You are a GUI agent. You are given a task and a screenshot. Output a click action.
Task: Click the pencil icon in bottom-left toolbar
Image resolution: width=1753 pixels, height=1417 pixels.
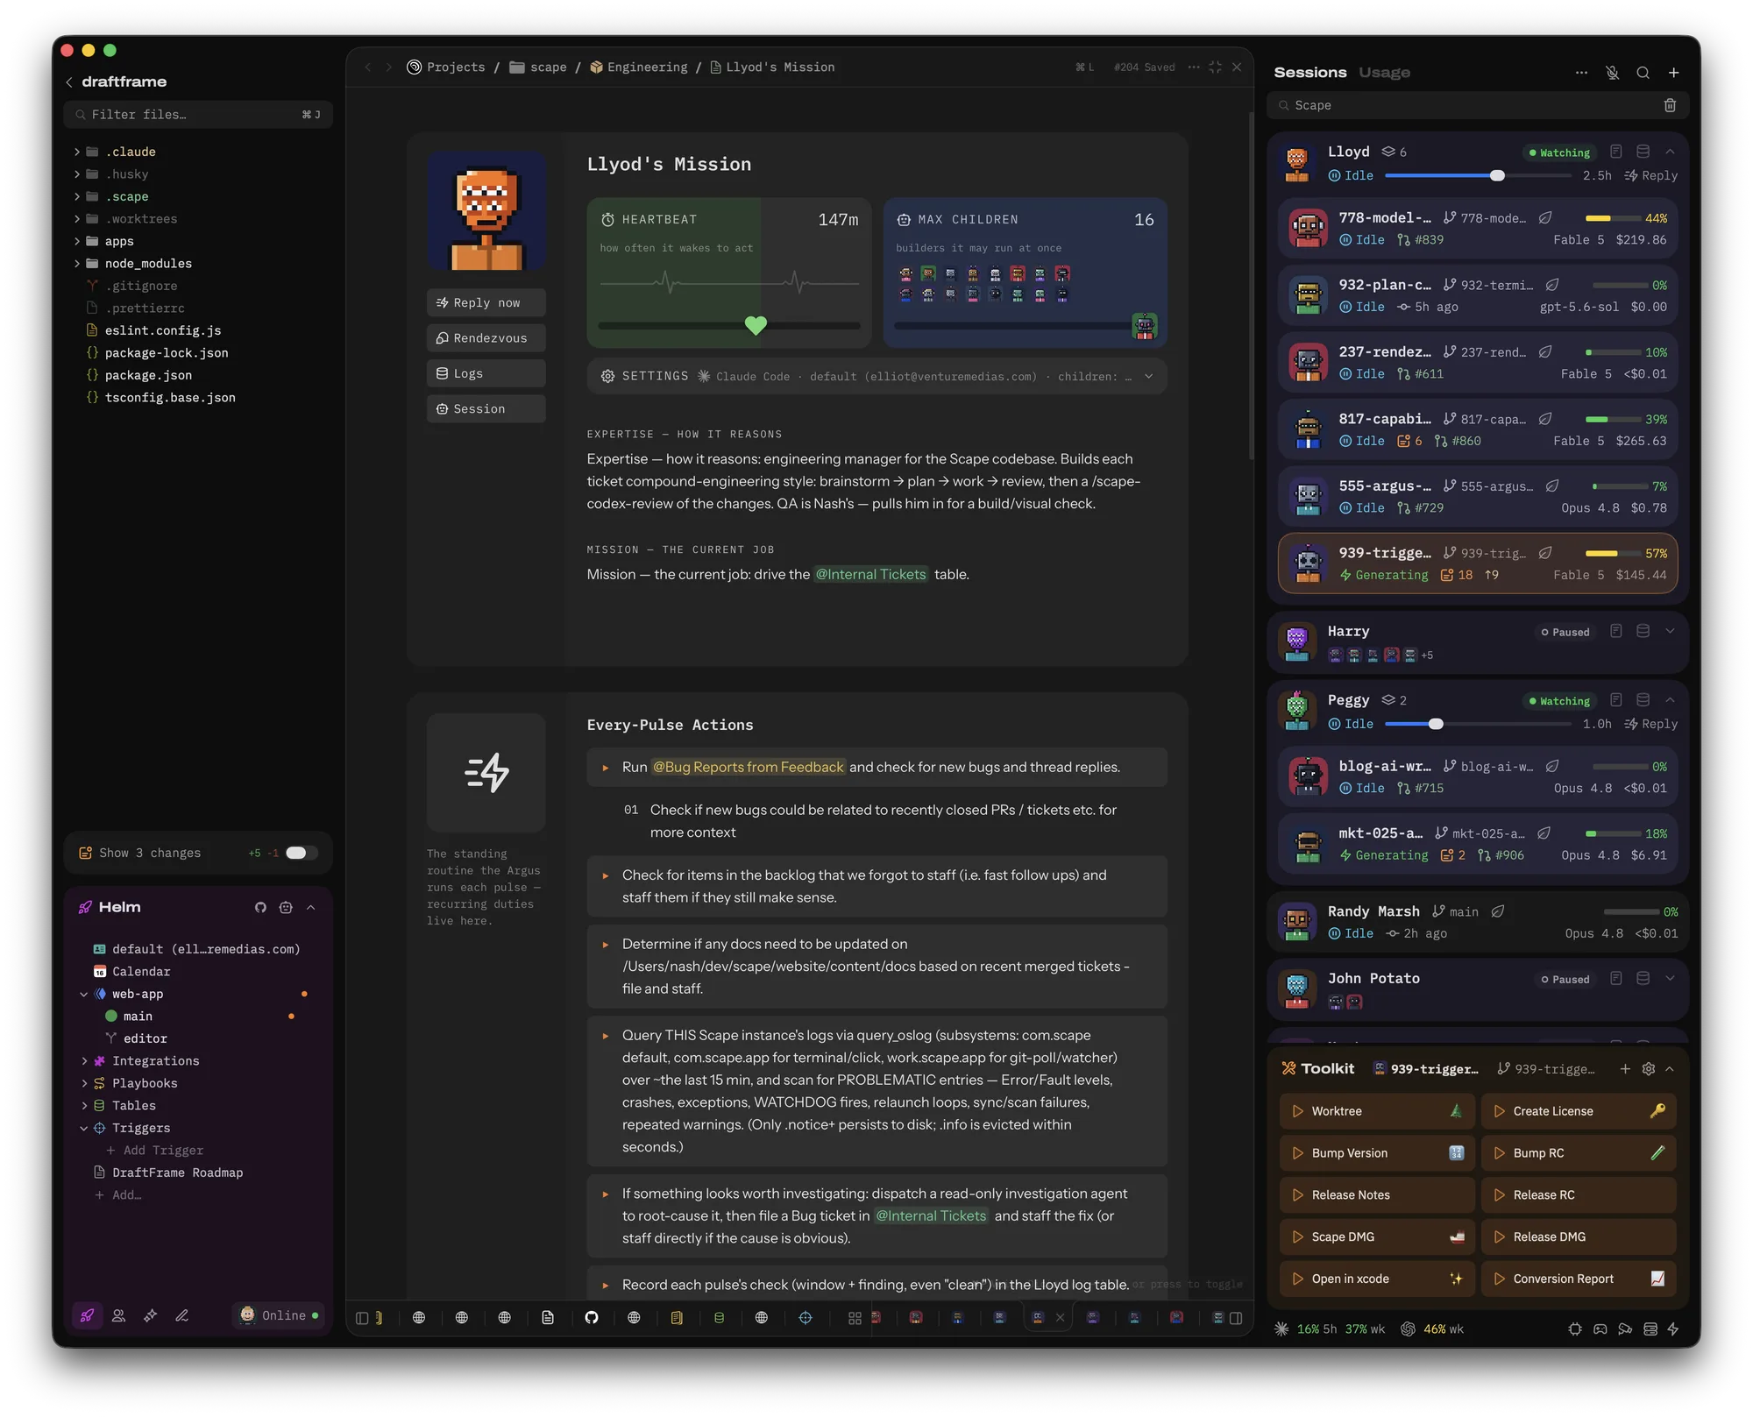(182, 1315)
